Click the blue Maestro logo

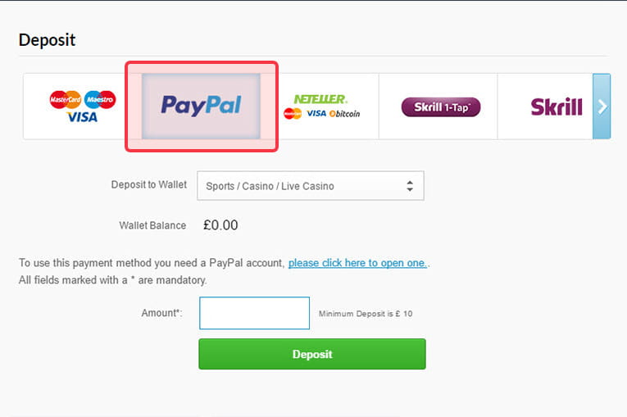[x=100, y=99]
